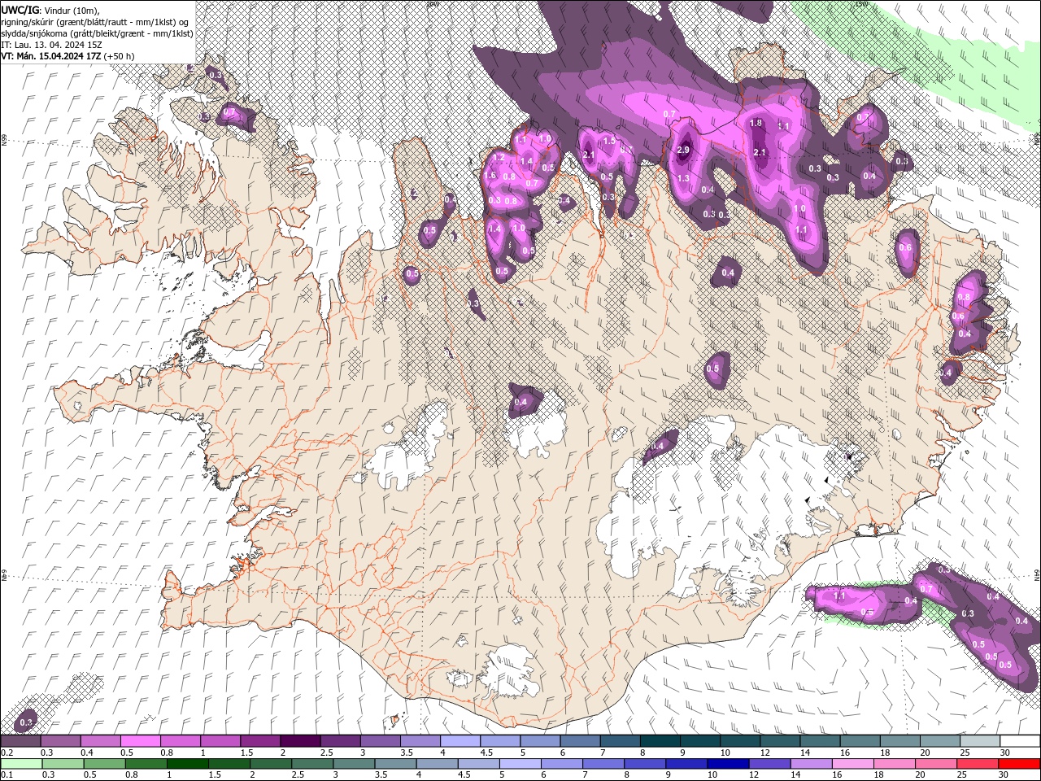Pick the darkest purple snow legend swatch
The width and height of the screenshot is (1041, 781).
coord(299,741)
